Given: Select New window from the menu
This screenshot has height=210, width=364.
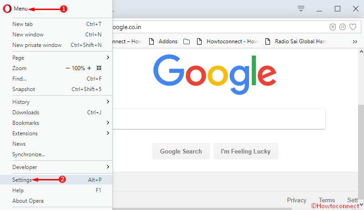Looking at the screenshot, I should coord(56,35).
